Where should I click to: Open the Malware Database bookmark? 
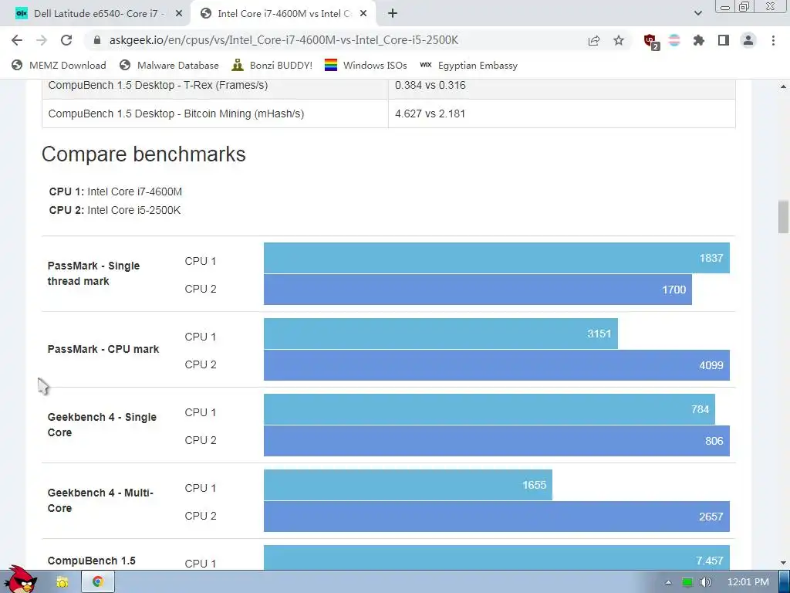click(169, 65)
